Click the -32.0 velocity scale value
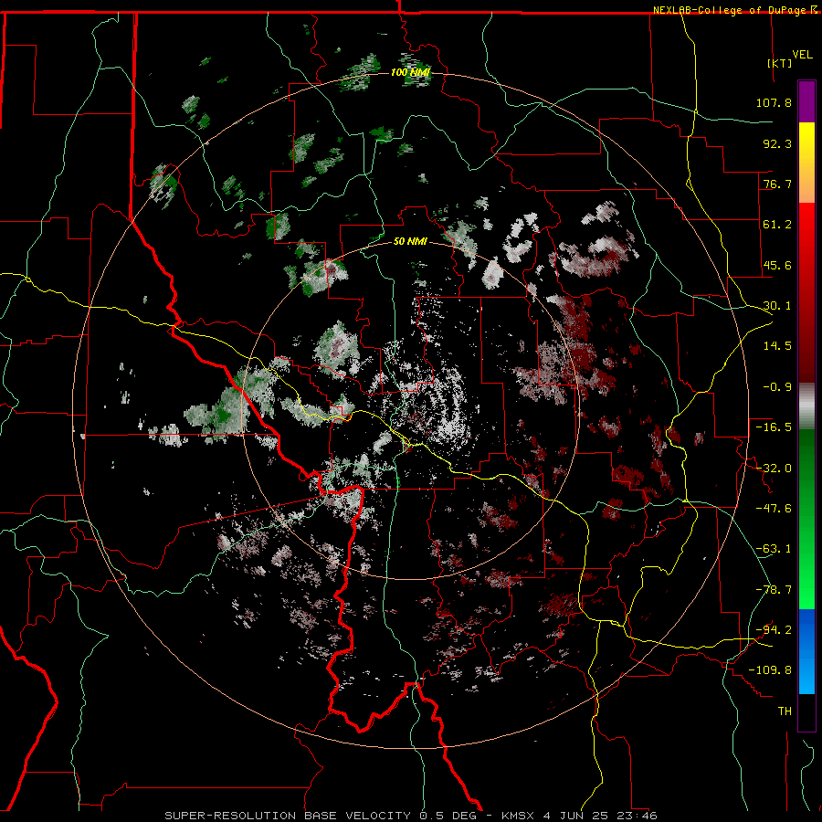822x822 pixels. tap(774, 469)
